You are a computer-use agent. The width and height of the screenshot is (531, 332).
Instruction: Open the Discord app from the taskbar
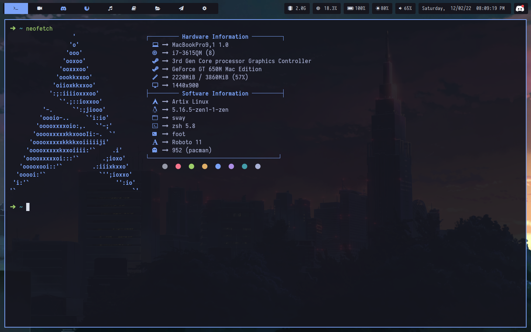tap(63, 8)
